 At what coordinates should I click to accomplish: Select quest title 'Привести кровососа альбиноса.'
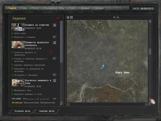click(x=37, y=44)
